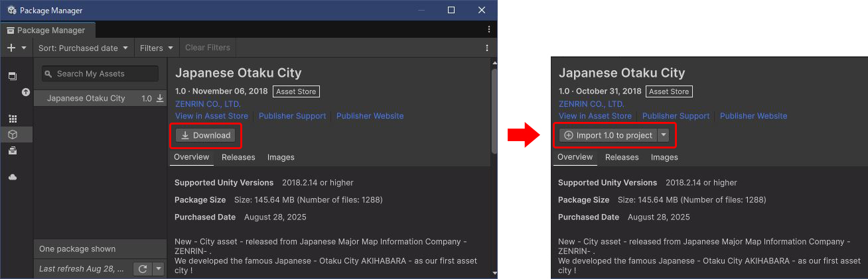This screenshot has height=279, width=868.
Task: Click the Last refresh Aug 28 status text
Action: pos(82,269)
